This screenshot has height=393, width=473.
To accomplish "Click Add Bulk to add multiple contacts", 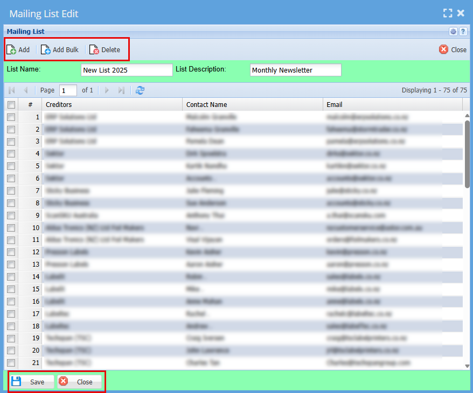I will pos(60,49).
